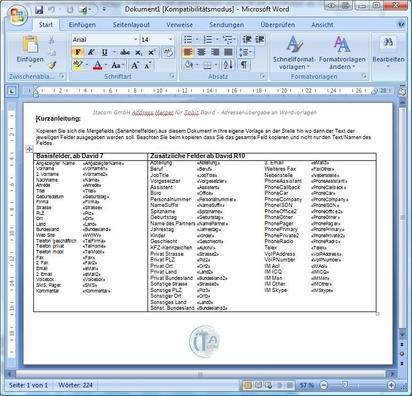The image size is (412, 396).
Task: Switch to the Seitenlayout tab
Action: point(131,25)
